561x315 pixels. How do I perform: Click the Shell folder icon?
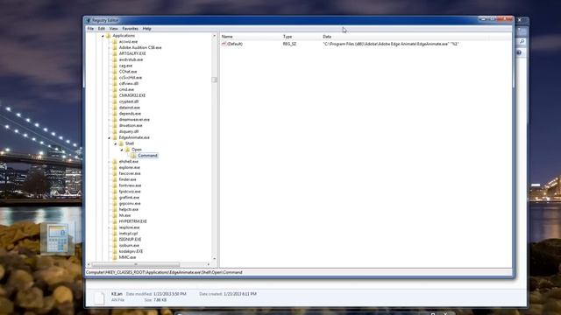click(x=121, y=143)
